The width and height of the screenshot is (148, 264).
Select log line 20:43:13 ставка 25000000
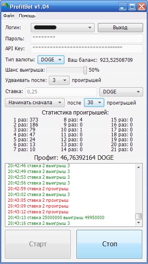56,217
